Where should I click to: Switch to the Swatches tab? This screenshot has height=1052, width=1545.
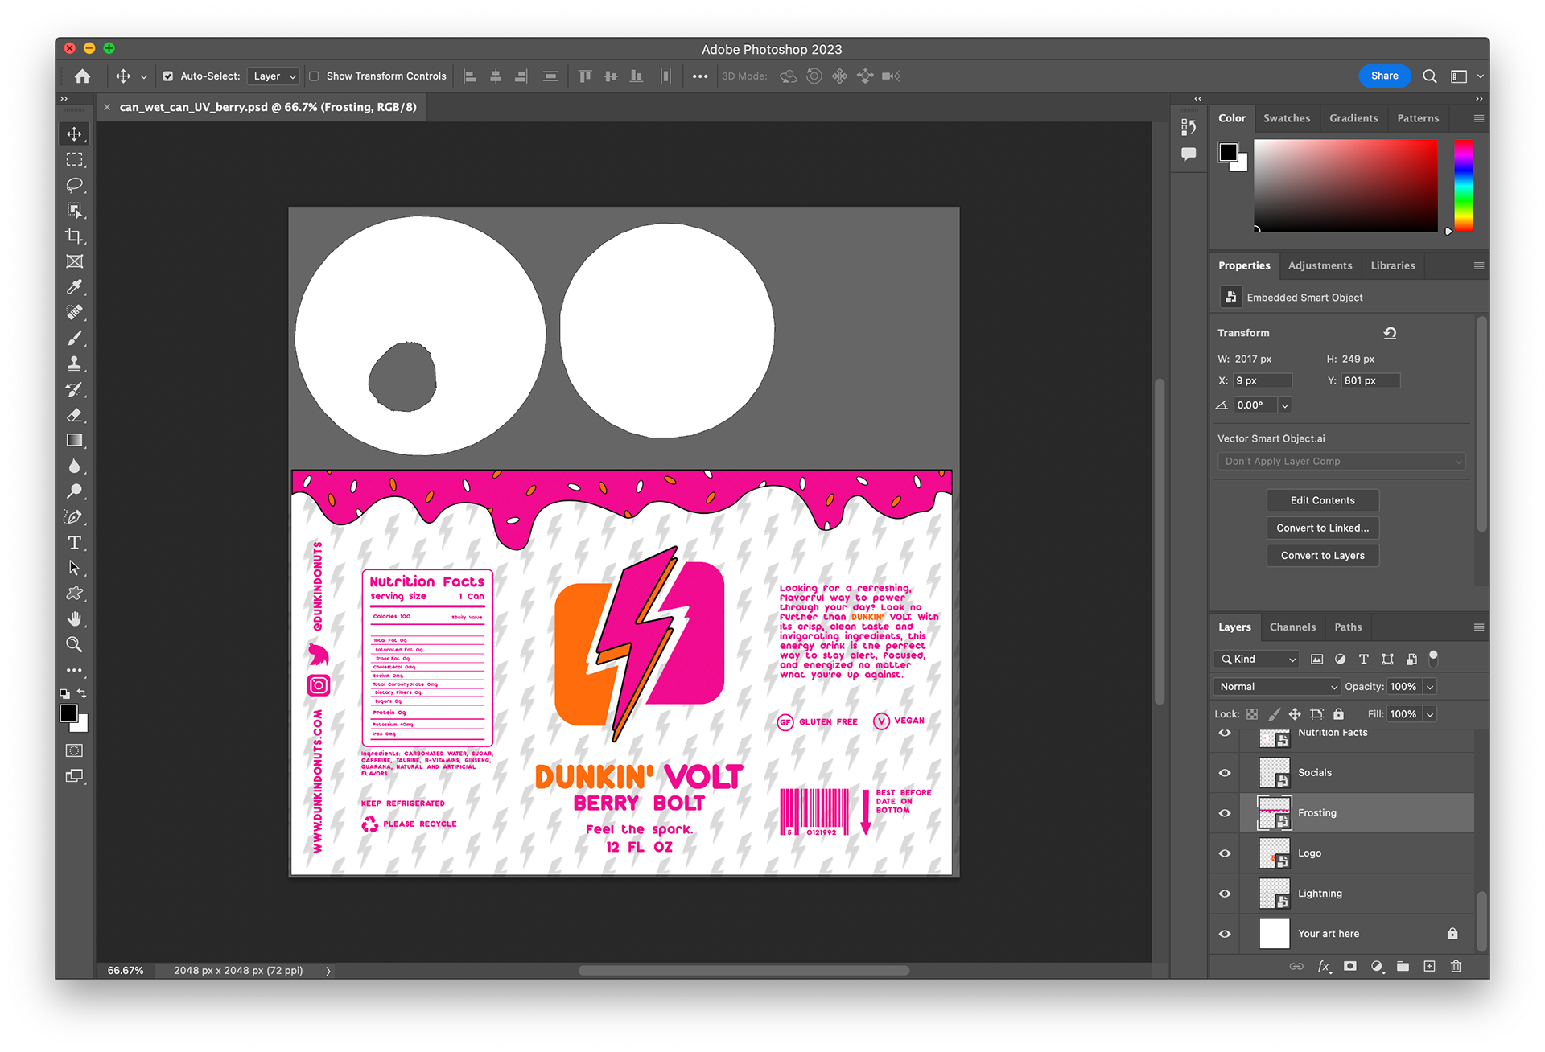1287,118
